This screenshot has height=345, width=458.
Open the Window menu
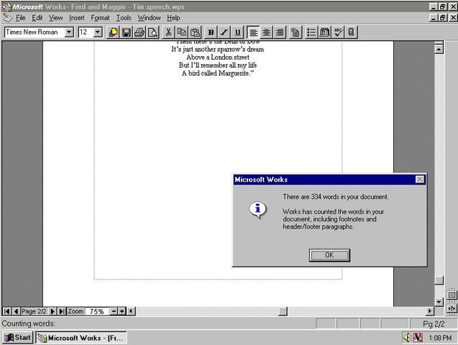[x=150, y=18]
